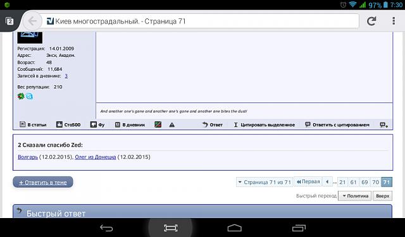The image size is (405, 237).
Task: Click the red-green reputation icon
Action: click(158, 125)
